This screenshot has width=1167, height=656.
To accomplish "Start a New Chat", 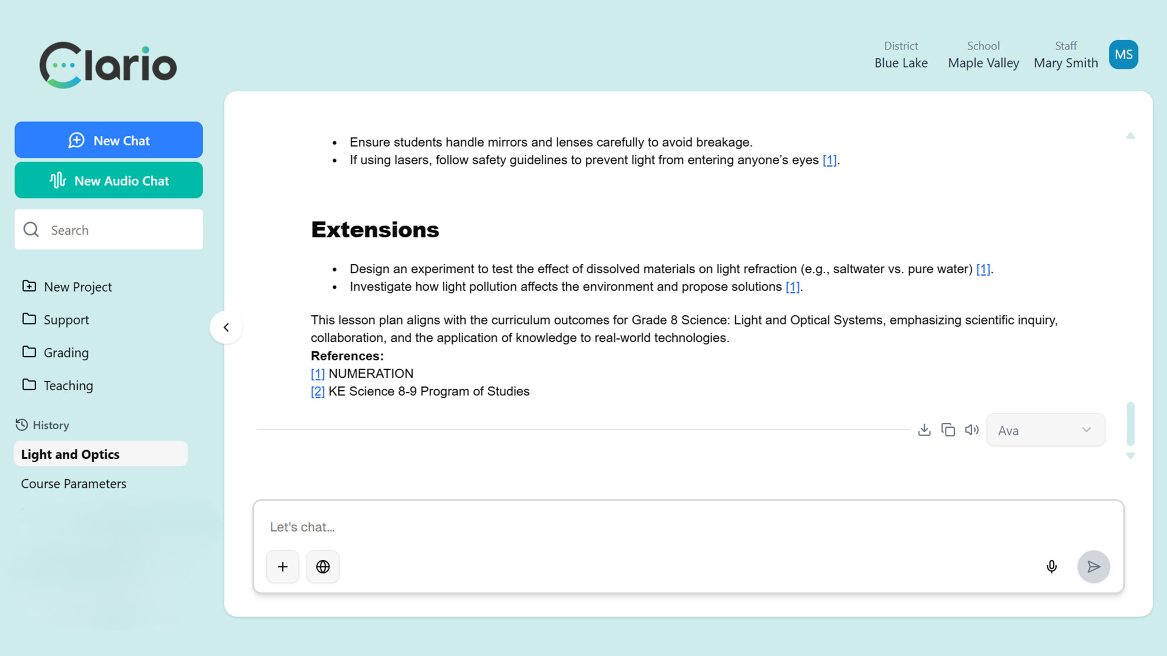I will [x=108, y=140].
